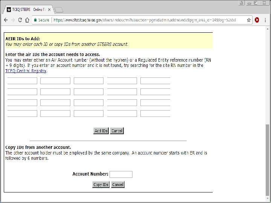Click the 'AEIR IDs to Add:' heading
Image resolution: width=271 pixels, height=203 pixels.
point(23,39)
